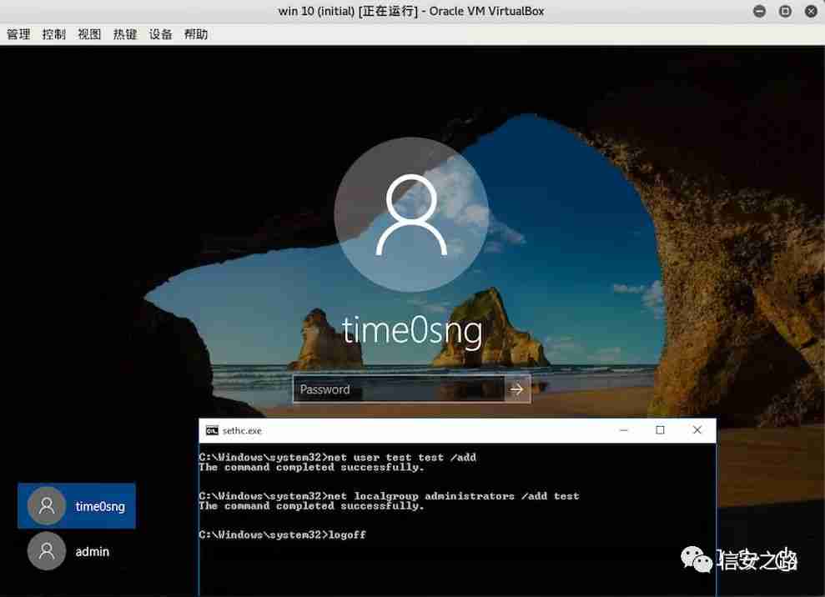Open the 设备 menu in VirtualBox
The image size is (825, 597).
[x=160, y=34]
